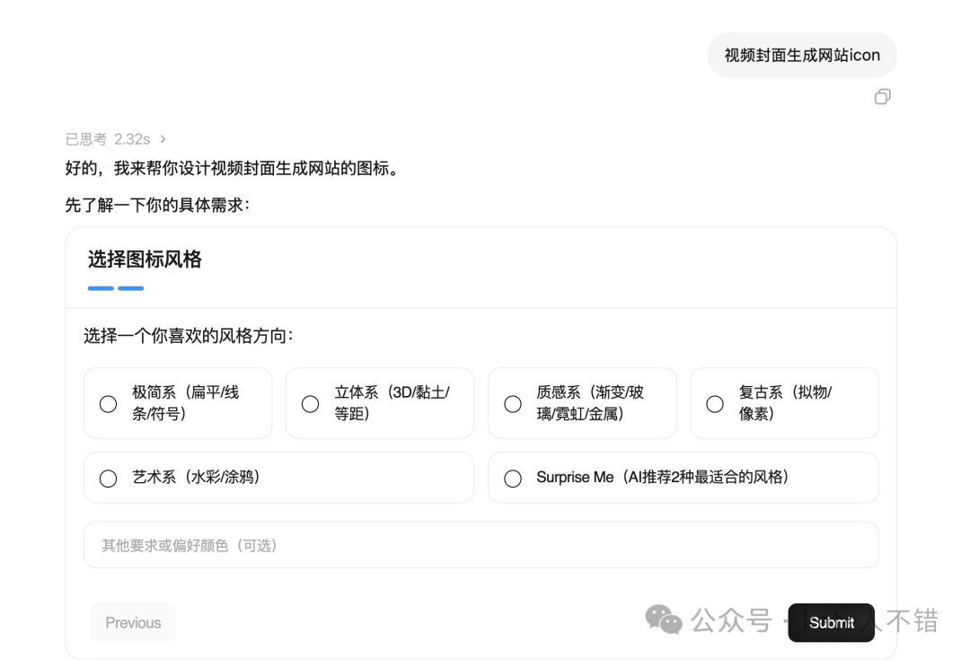
Task: Open the 已思考 2.32s thinking details
Action: coord(108,139)
